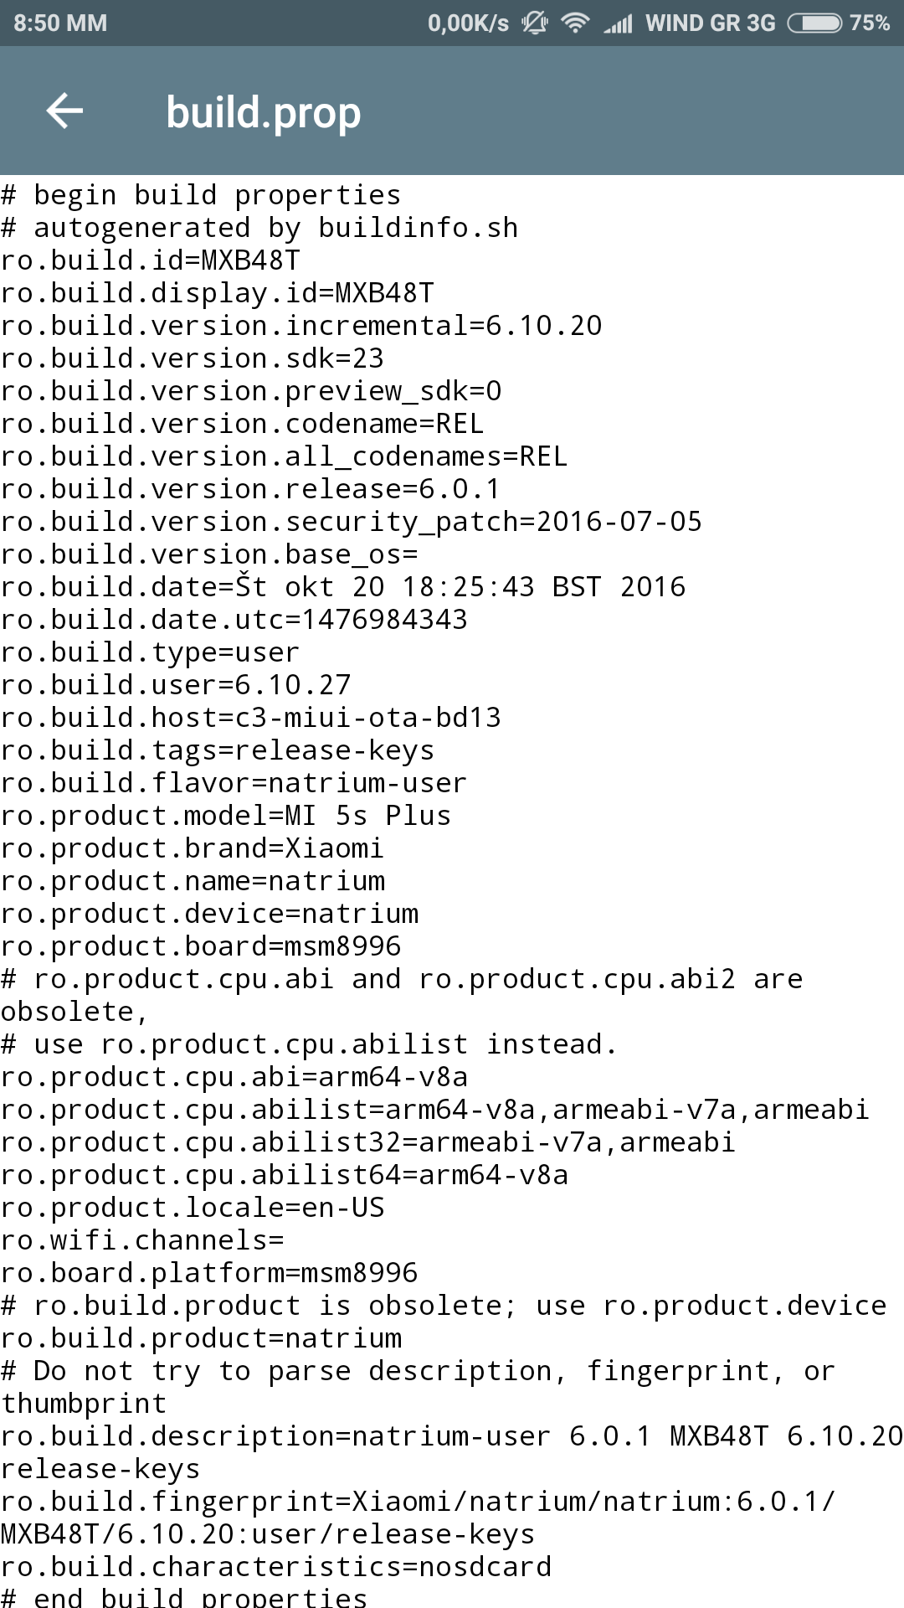Tap the battery indicator icon
Viewport: 904px width, 1608px height.
pyautogui.click(x=814, y=23)
